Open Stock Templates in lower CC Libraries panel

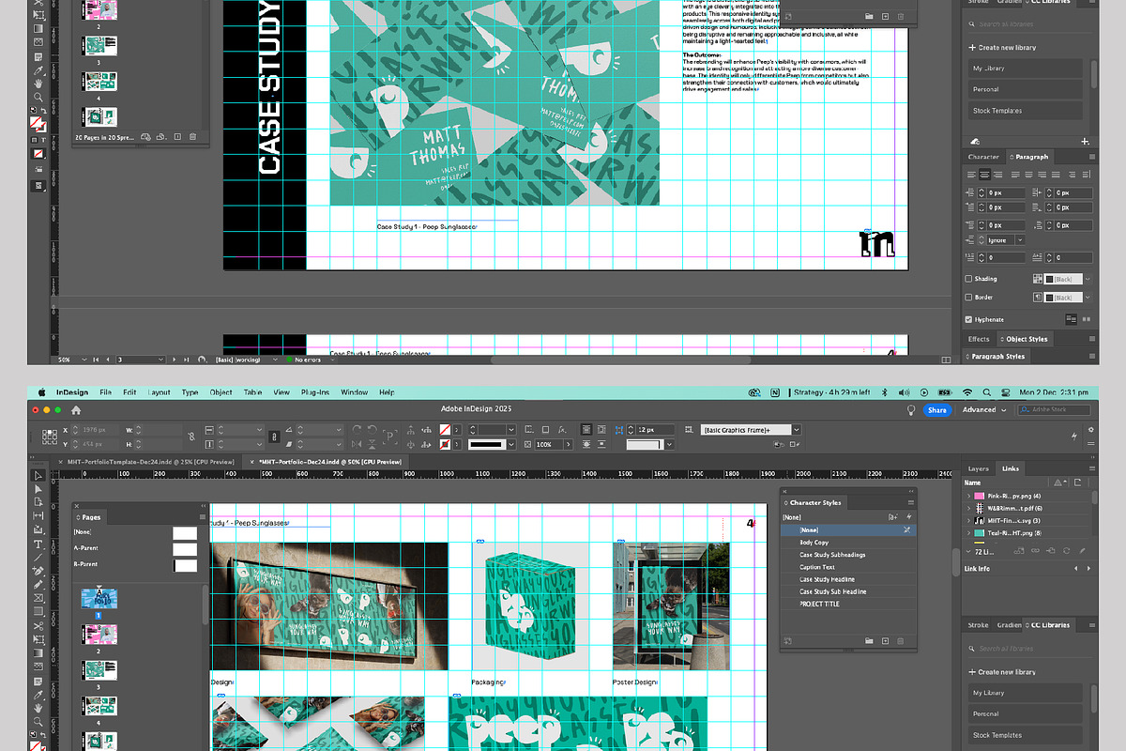point(1025,735)
